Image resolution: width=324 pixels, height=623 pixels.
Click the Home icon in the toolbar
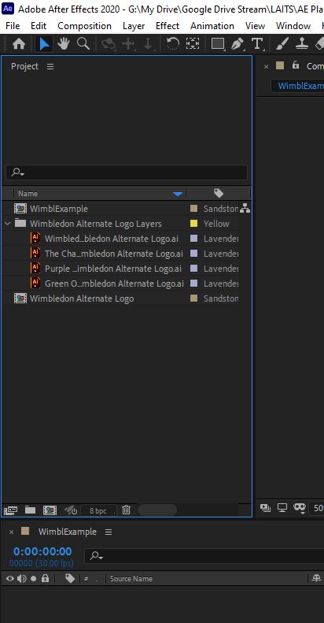coord(19,43)
